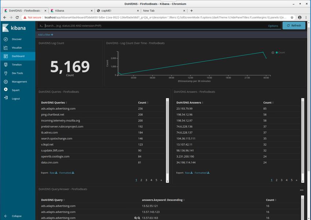The width and height of the screenshot is (311, 220).
Task: Sort queries table by DoH/DNS Queries column
Action: [x=54, y=103]
